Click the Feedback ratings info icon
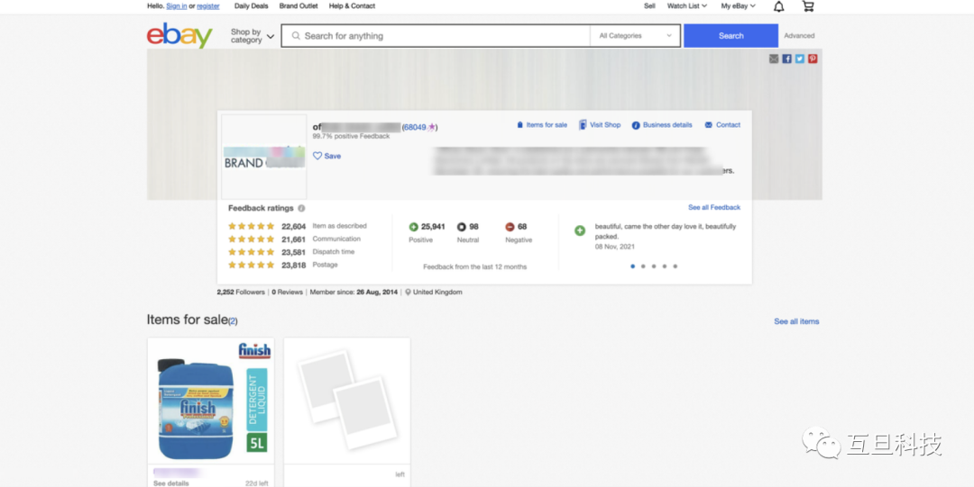This screenshot has height=487, width=974. (x=301, y=208)
